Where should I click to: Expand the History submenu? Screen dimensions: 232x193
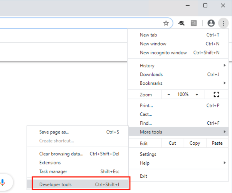(178, 65)
